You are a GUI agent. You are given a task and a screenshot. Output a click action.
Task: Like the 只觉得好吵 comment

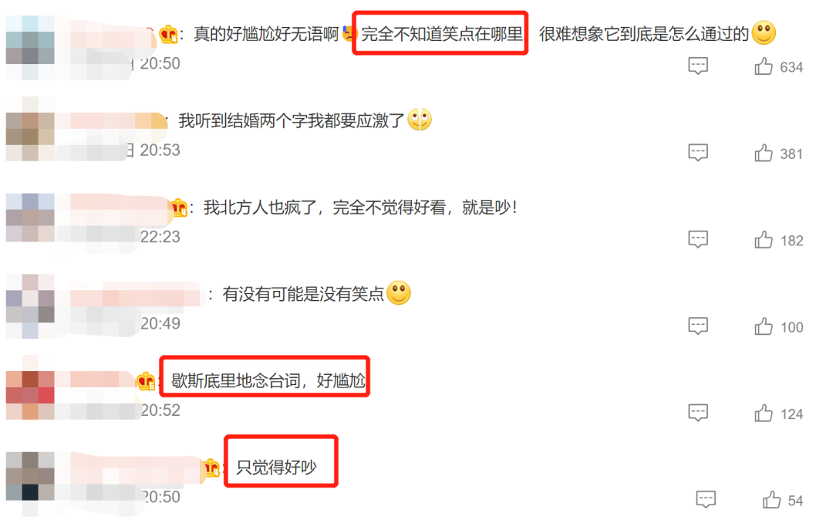point(771,500)
